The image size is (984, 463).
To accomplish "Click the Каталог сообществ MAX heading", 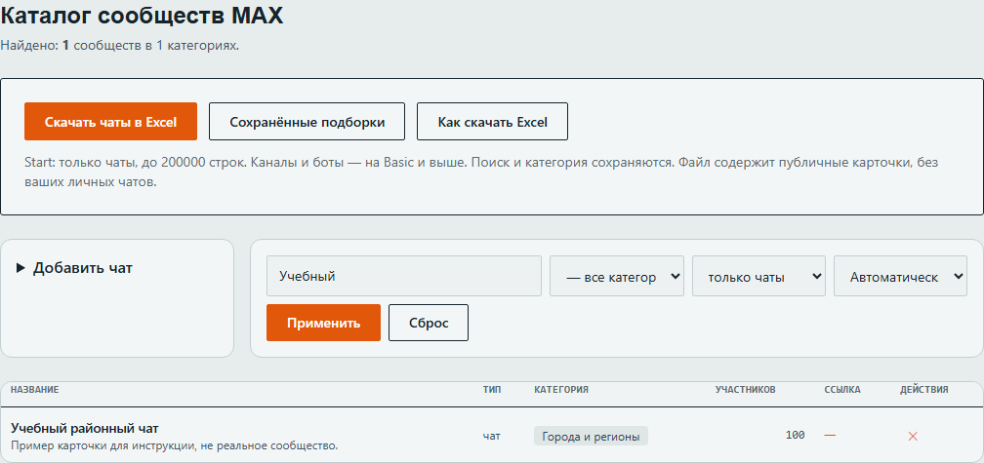I will coord(142,16).
